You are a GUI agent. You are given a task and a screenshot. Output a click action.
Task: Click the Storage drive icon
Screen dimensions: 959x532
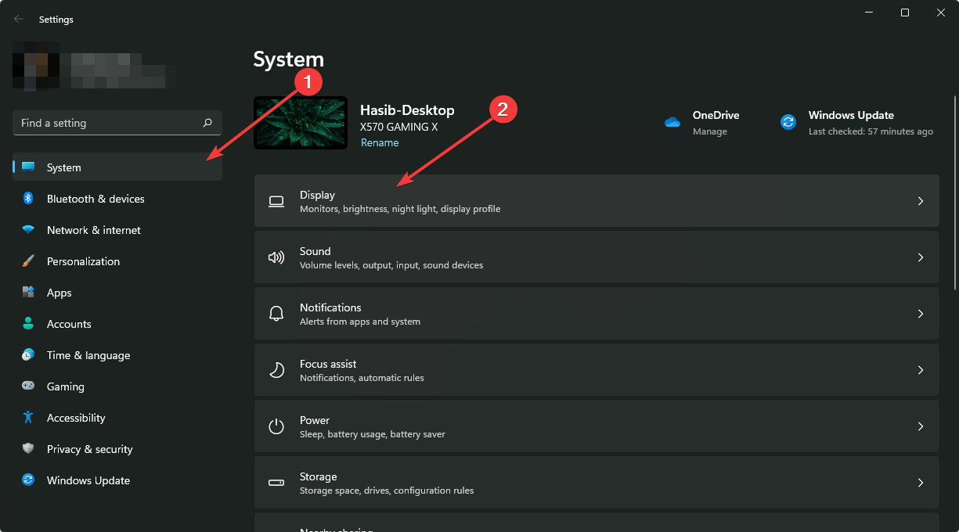(276, 483)
